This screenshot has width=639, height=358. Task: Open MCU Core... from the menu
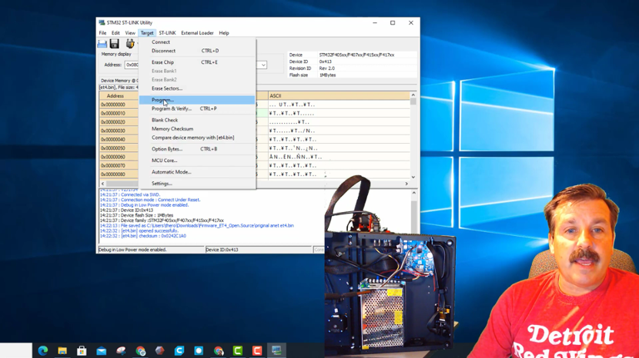click(x=197, y=161)
